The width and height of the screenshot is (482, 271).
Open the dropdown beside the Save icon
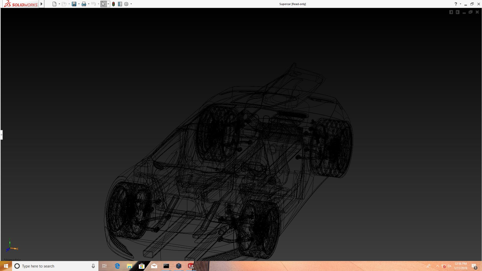click(79, 4)
